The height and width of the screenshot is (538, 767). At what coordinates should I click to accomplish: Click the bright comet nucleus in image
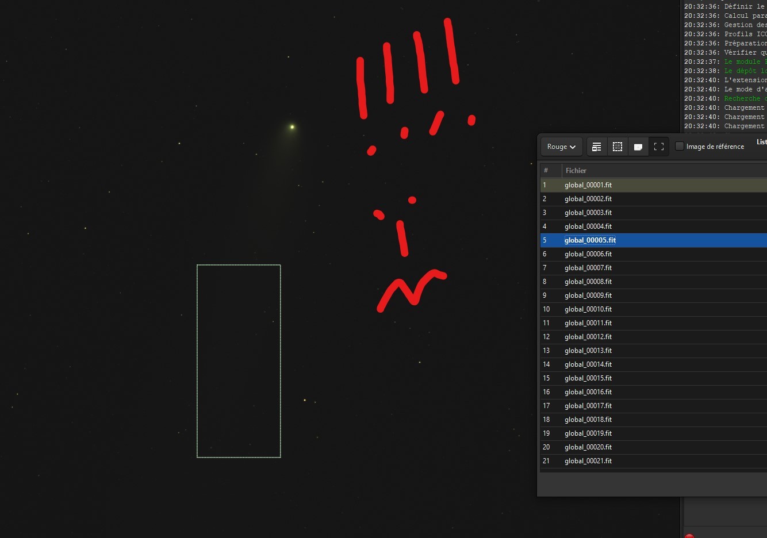tap(292, 126)
